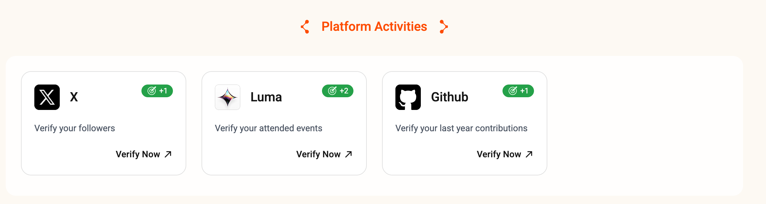The height and width of the screenshot is (204, 766).
Task: Open Verify Now link on the Luma card
Action: click(324, 154)
